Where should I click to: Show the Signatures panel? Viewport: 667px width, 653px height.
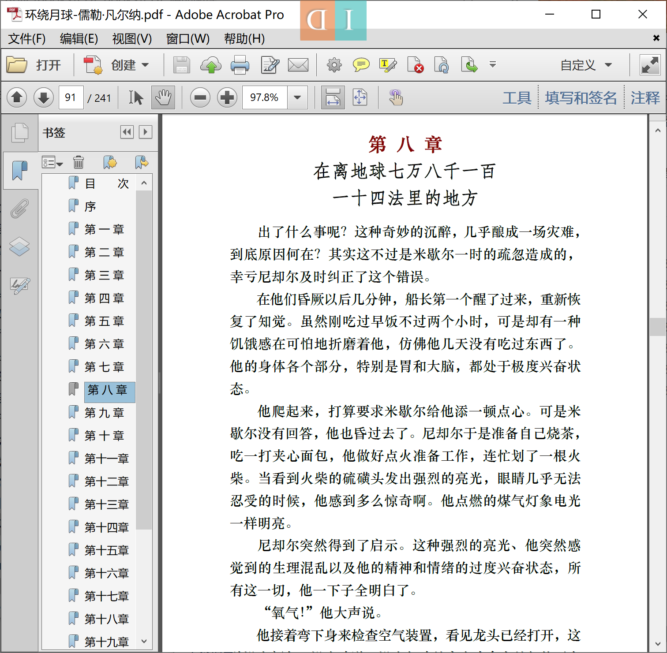click(x=20, y=285)
